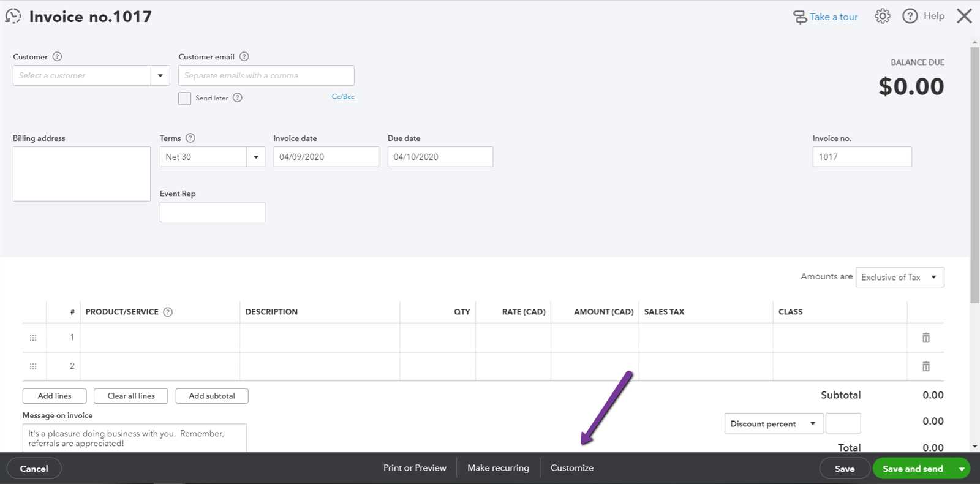
Task: Close the invoice with the X icon
Action: 965,16
